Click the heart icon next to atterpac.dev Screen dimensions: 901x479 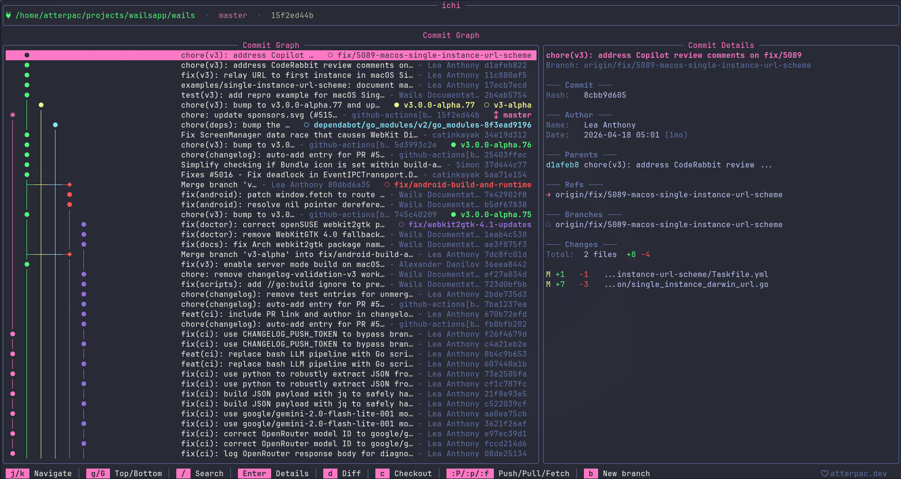click(x=824, y=473)
